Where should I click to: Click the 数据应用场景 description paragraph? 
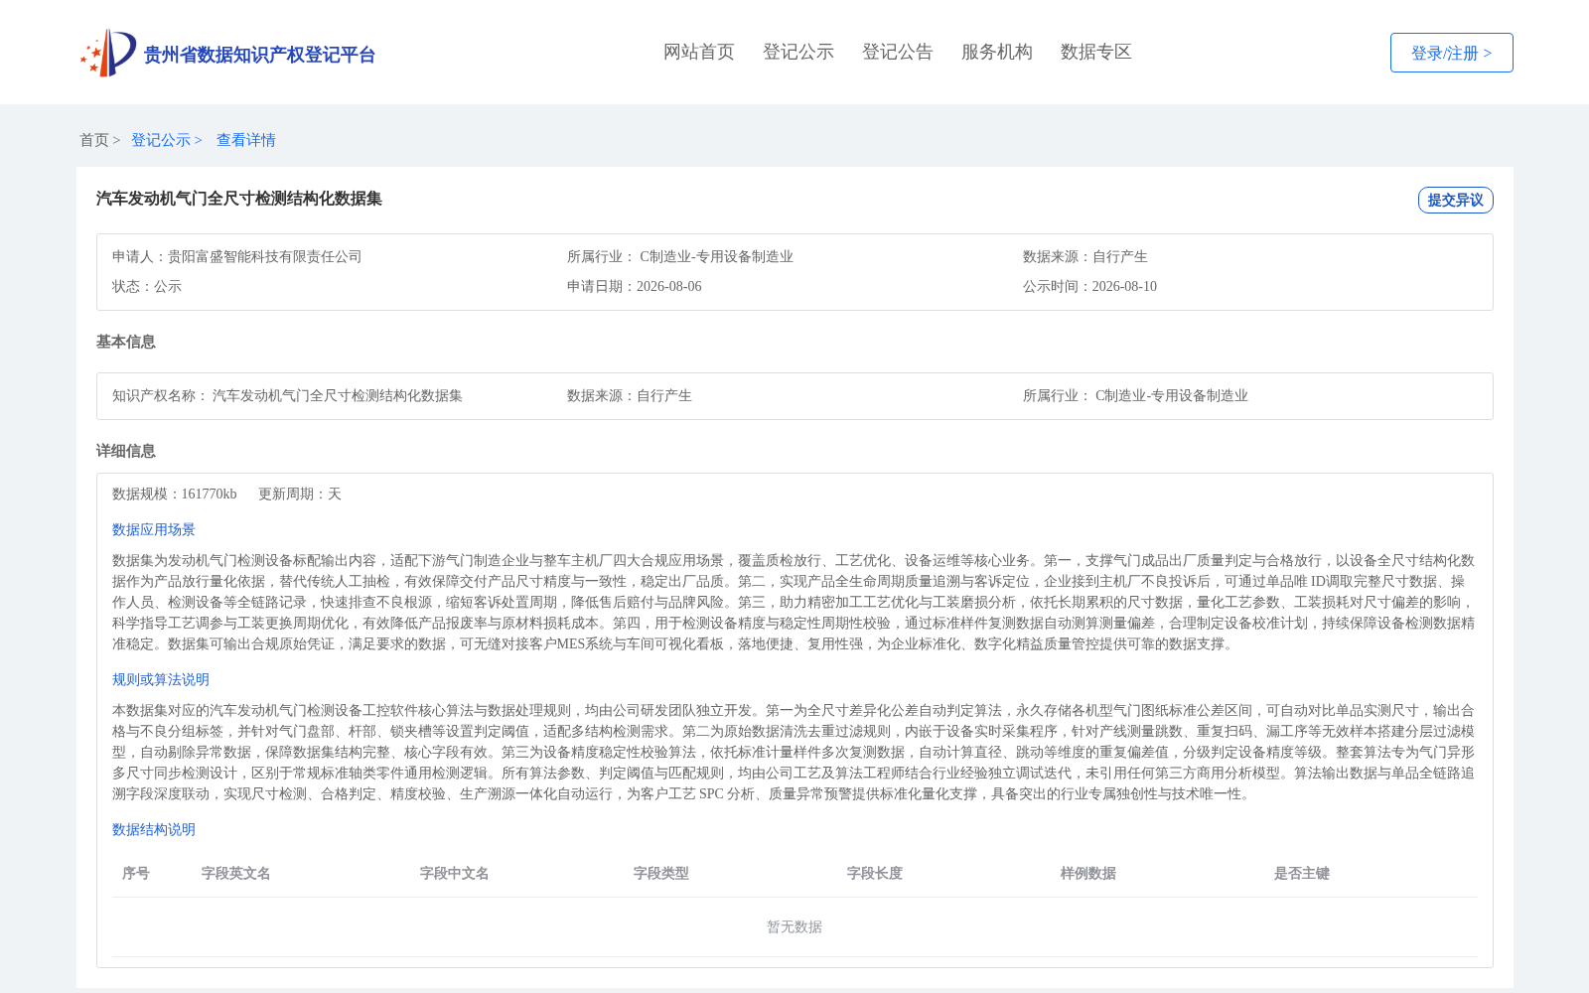794,602
